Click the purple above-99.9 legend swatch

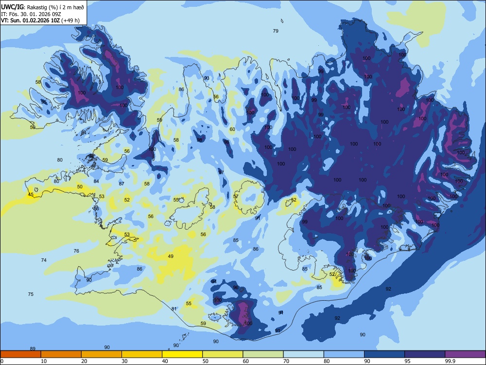(x=465, y=354)
